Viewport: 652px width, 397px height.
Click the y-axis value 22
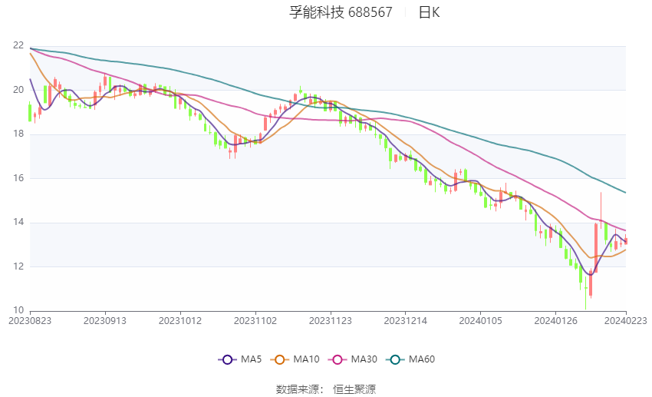tap(18, 45)
